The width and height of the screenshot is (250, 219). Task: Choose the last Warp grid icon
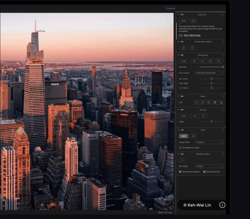pos(221,102)
